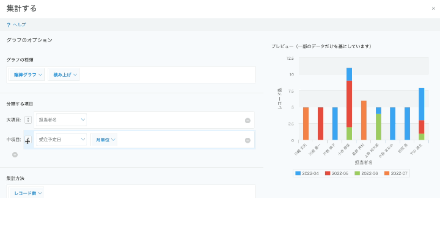This screenshot has width=440, height=247.
Task: Open the レコード数 aggregation method dropdown
Action: pyautogui.click(x=26, y=193)
